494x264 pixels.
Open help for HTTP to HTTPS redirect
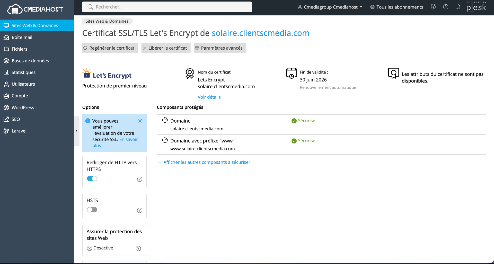point(140,179)
